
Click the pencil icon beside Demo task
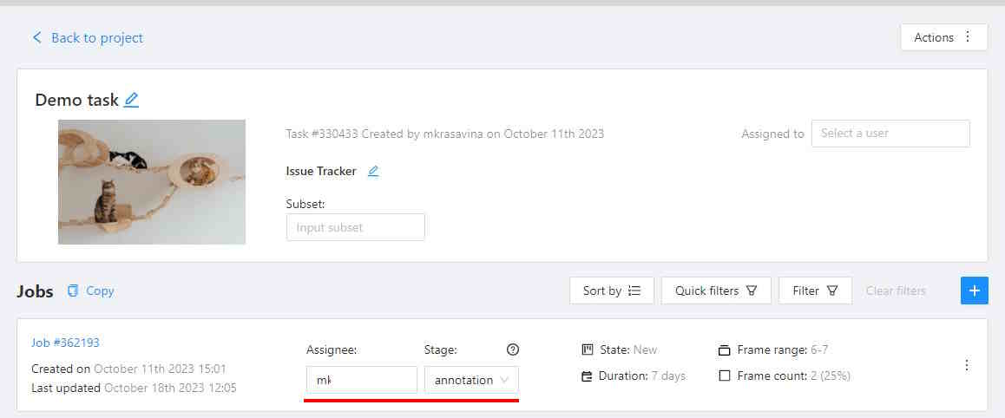(131, 100)
